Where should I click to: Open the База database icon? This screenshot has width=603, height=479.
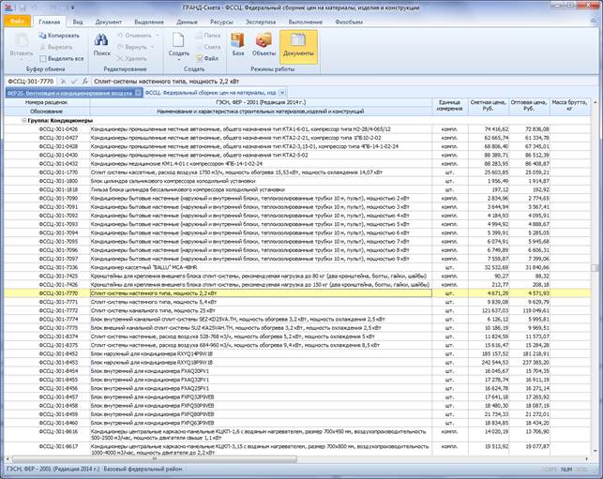point(238,41)
